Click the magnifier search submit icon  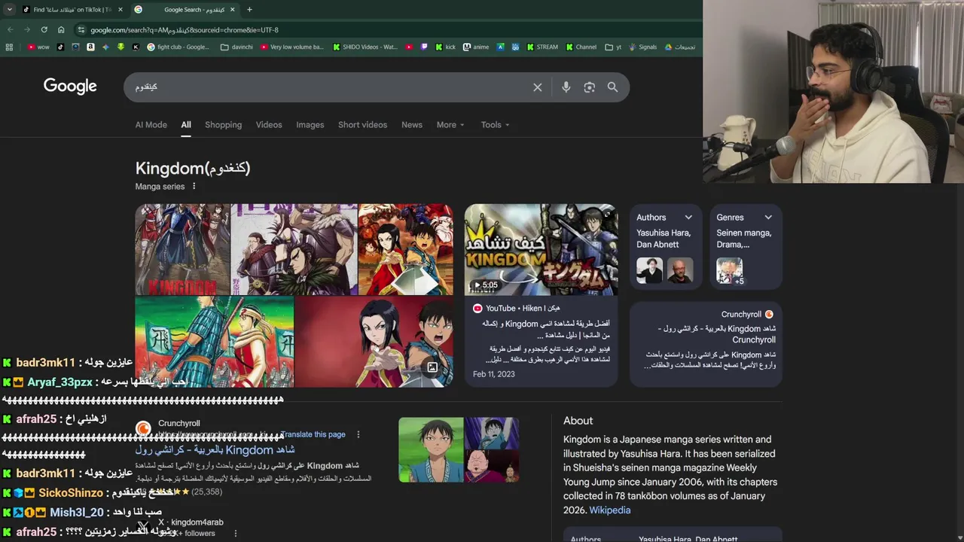[x=613, y=87]
